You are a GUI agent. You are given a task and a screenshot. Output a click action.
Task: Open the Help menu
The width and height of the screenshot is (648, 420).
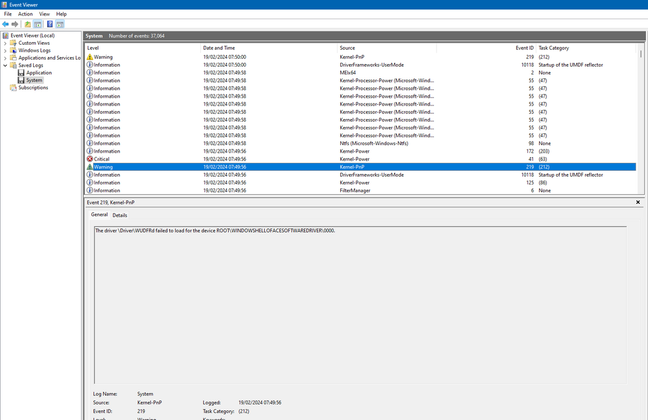[x=61, y=14]
